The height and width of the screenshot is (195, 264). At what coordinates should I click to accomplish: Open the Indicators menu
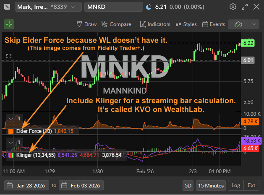pyautogui.click(x=155, y=24)
